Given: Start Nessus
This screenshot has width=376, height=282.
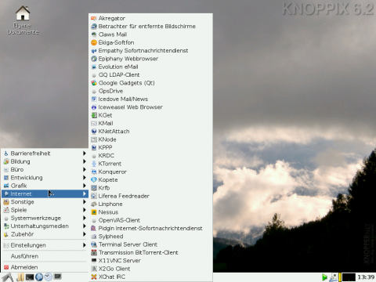Looking at the screenshot, I should point(150,212).
